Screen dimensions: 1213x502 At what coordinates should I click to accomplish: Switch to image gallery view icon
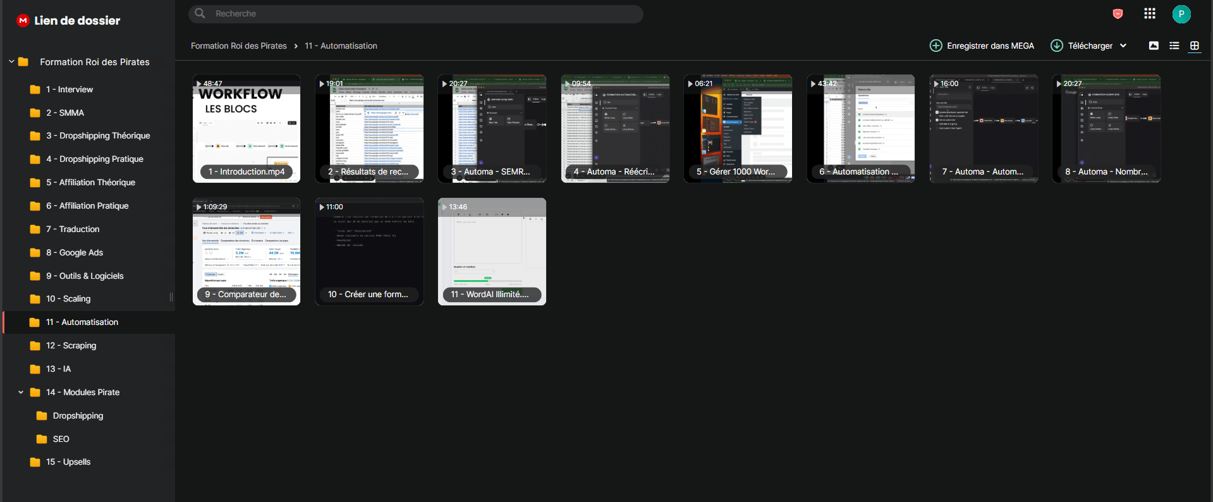[x=1154, y=46]
